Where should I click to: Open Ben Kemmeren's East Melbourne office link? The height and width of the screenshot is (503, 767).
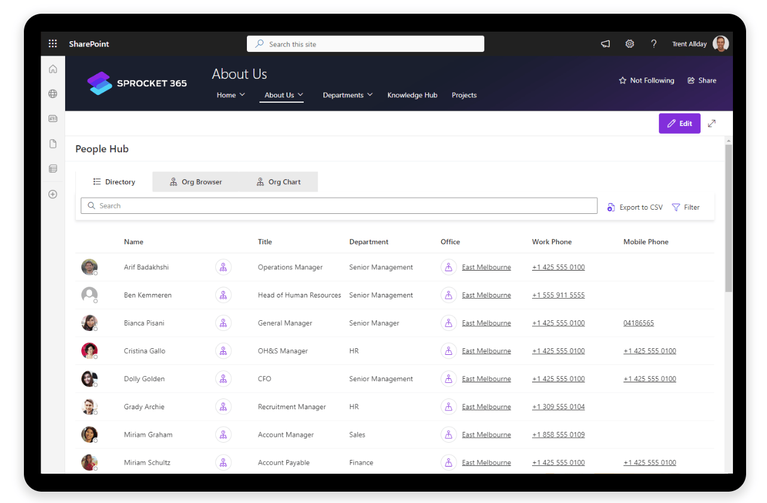pyautogui.click(x=486, y=295)
